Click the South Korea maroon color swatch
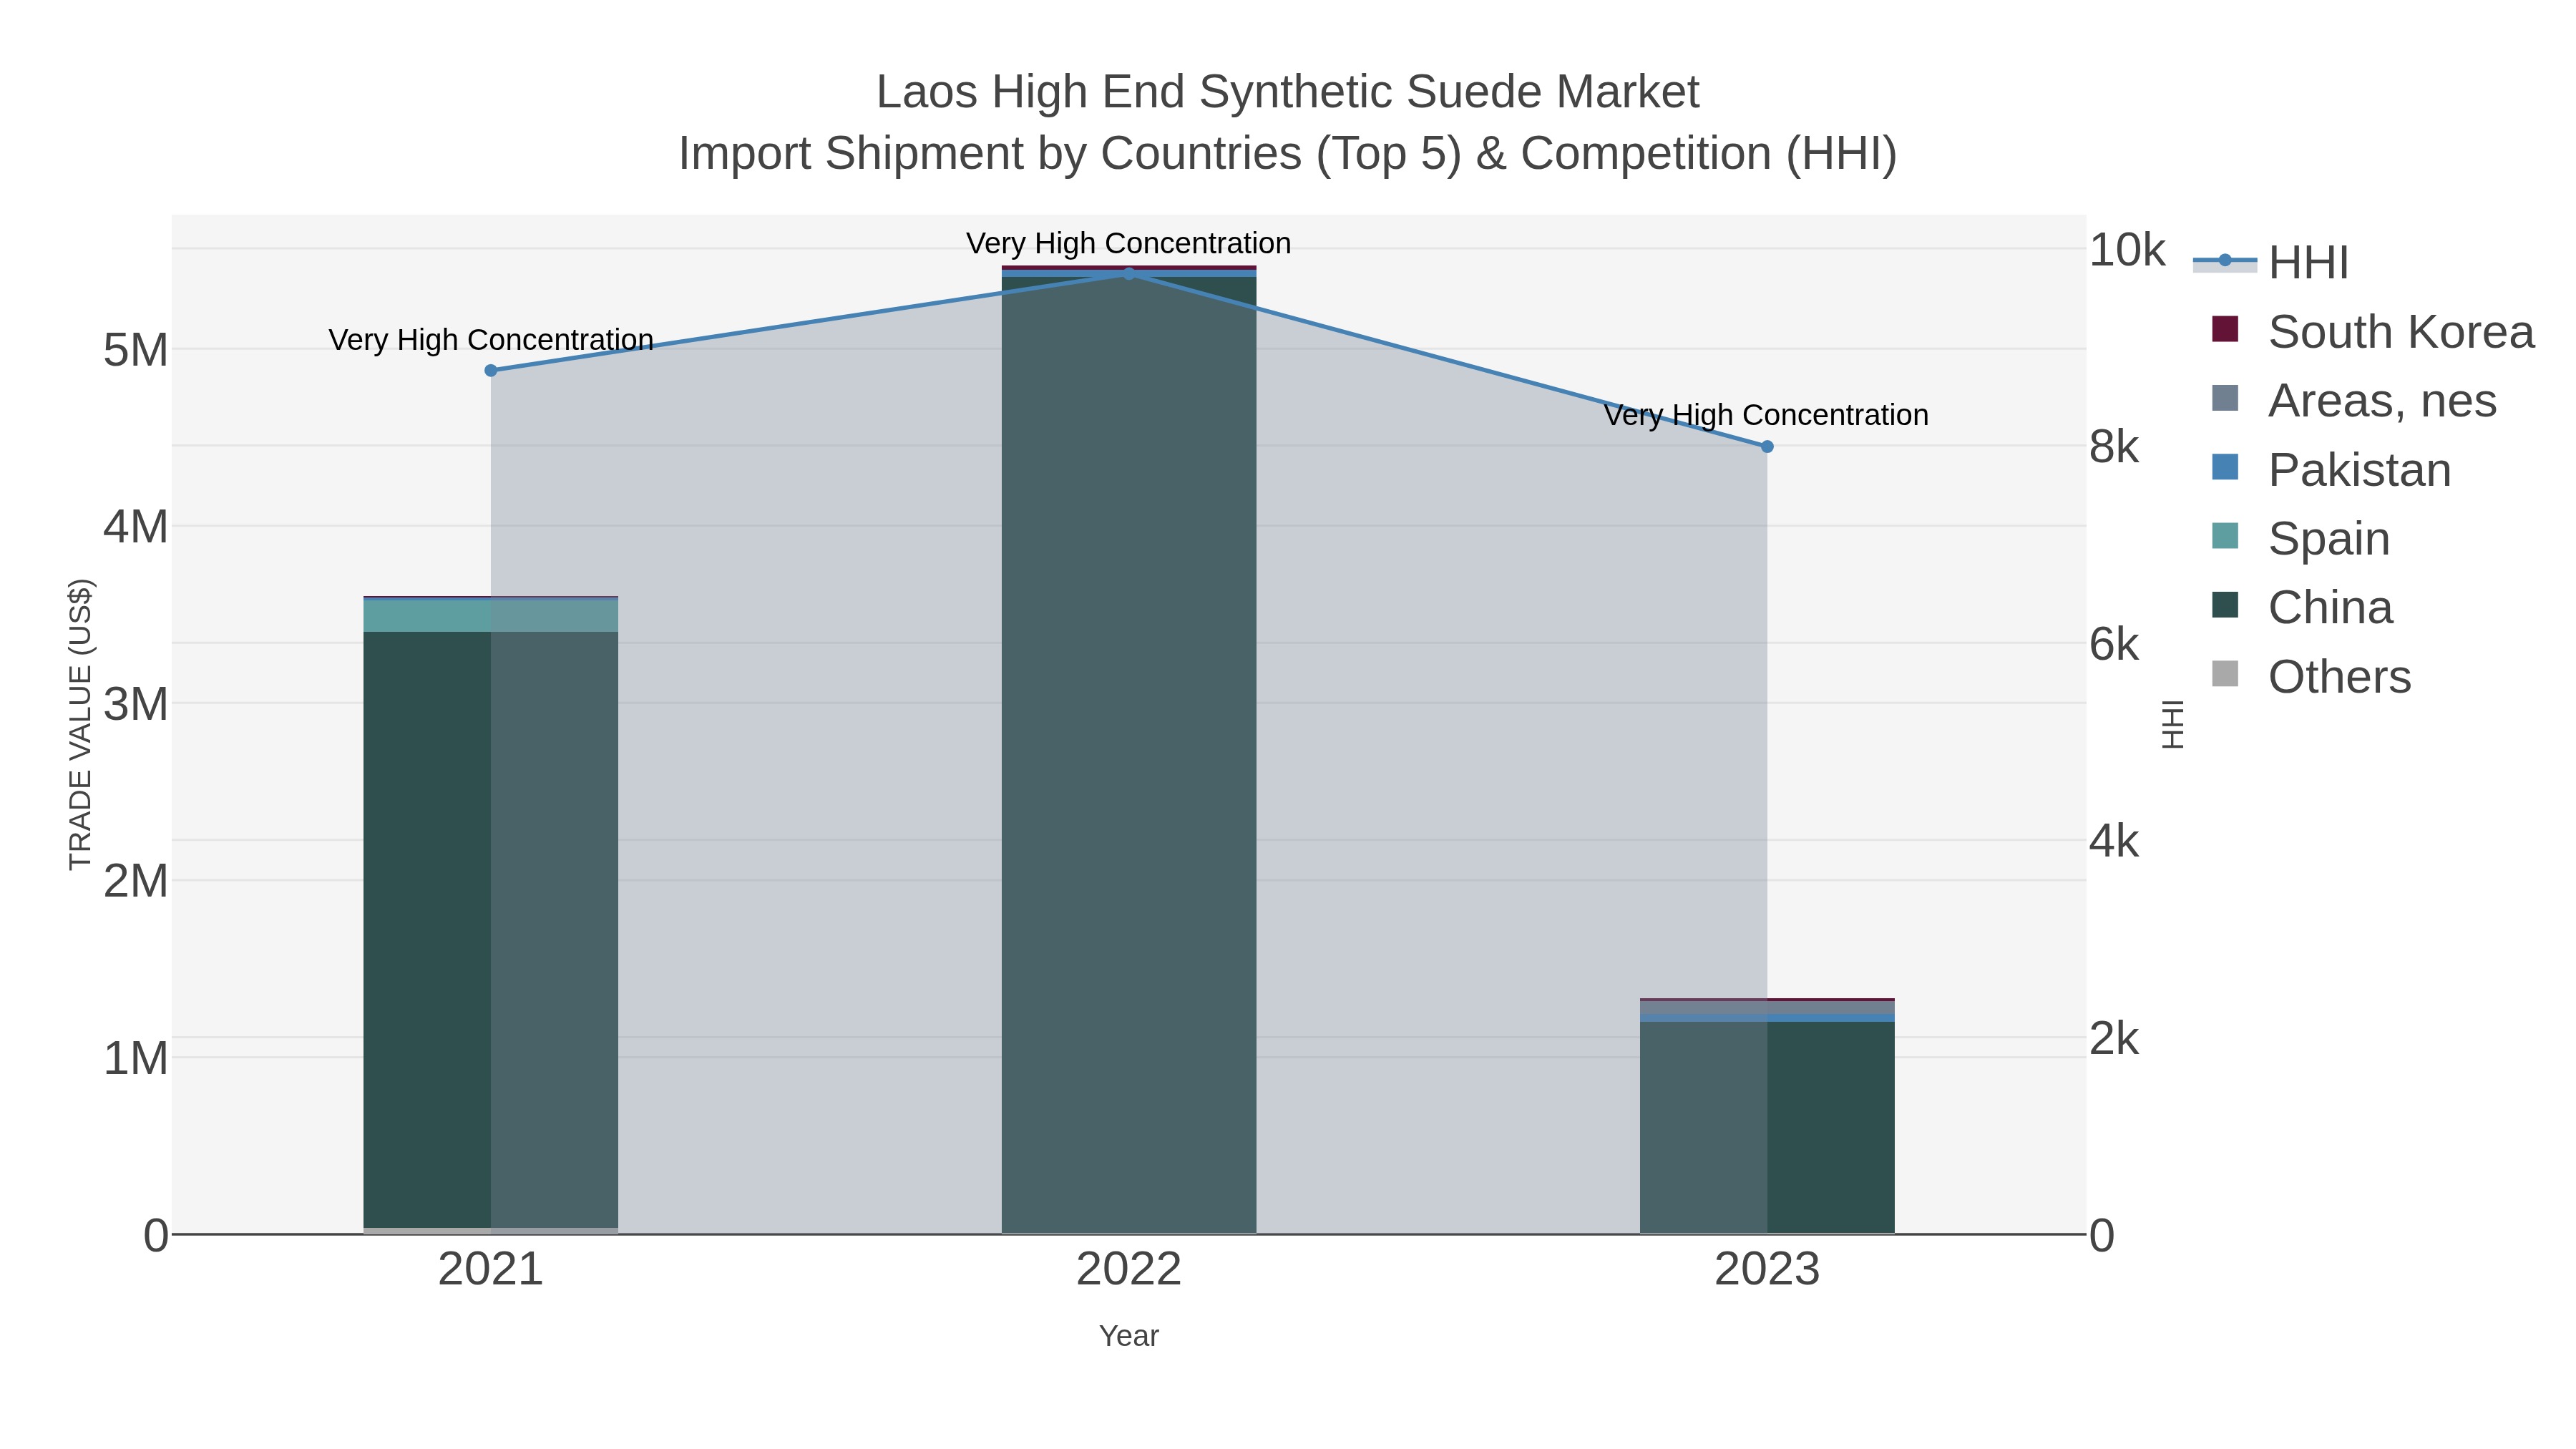This screenshot has height=1449, width=2576. 2225,329
